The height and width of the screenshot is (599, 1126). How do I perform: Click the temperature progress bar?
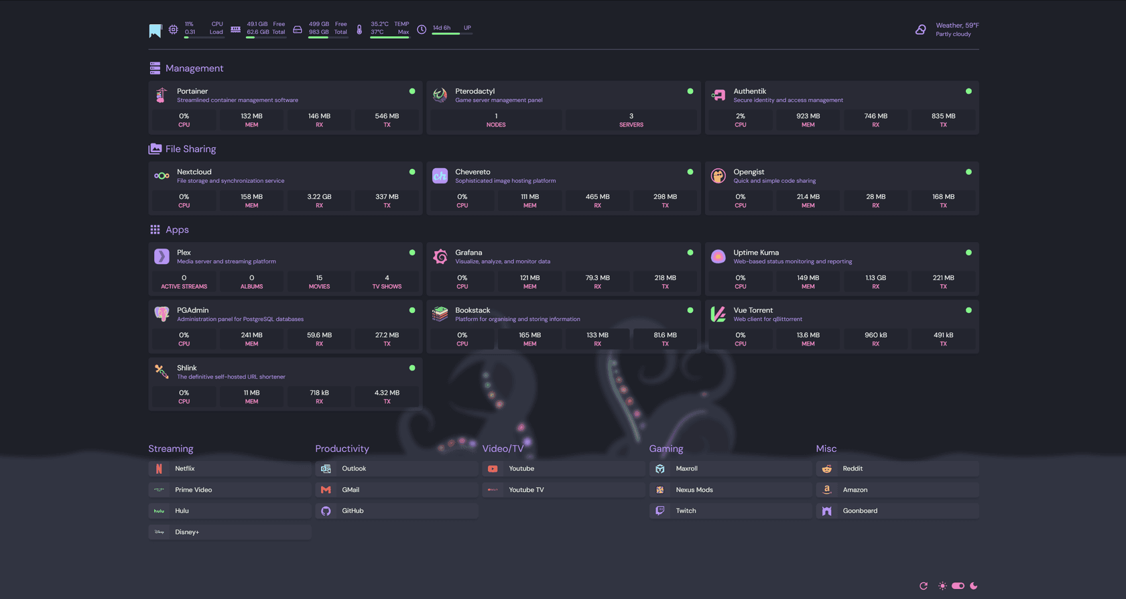point(390,38)
